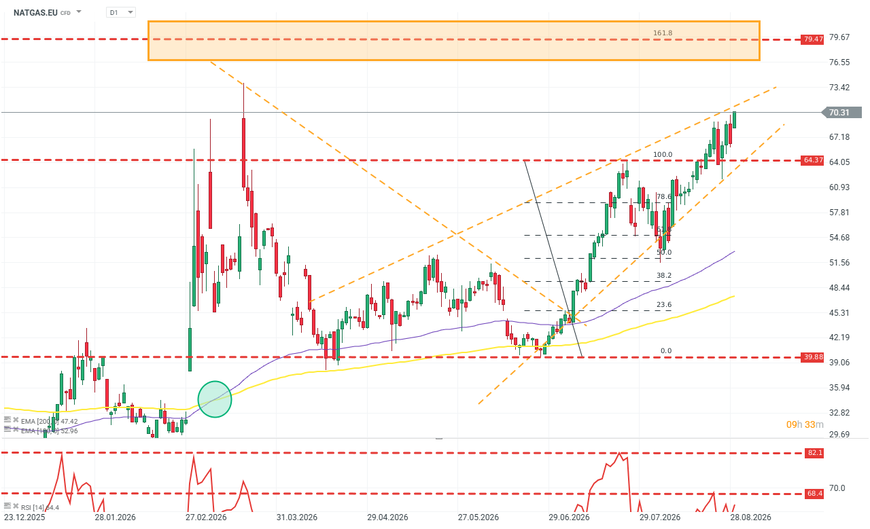
Task: Click the 29.04.2026 date on the time axis
Action: point(388,517)
